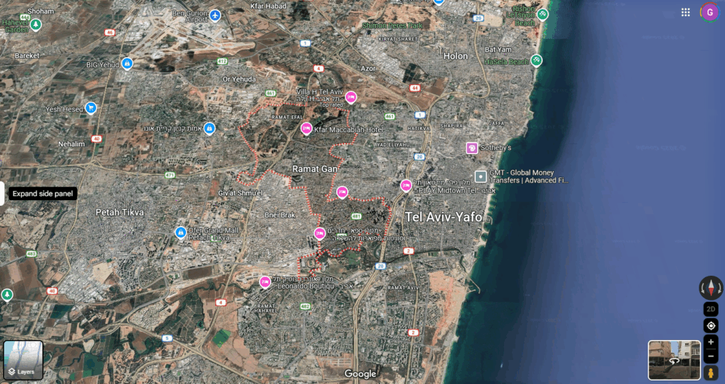Zoom out with the minus button
The height and width of the screenshot is (384, 725).
[x=711, y=356]
